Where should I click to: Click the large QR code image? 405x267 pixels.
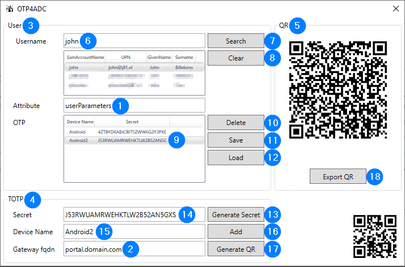tap(338, 90)
